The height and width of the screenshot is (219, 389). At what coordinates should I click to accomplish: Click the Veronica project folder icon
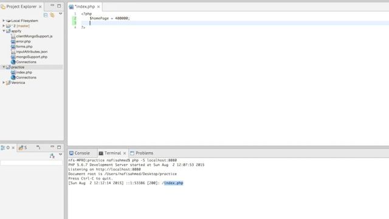pos(8,83)
